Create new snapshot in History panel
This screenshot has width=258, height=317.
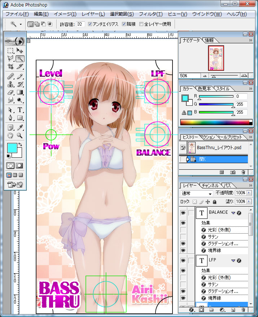pyautogui.click(x=232, y=173)
